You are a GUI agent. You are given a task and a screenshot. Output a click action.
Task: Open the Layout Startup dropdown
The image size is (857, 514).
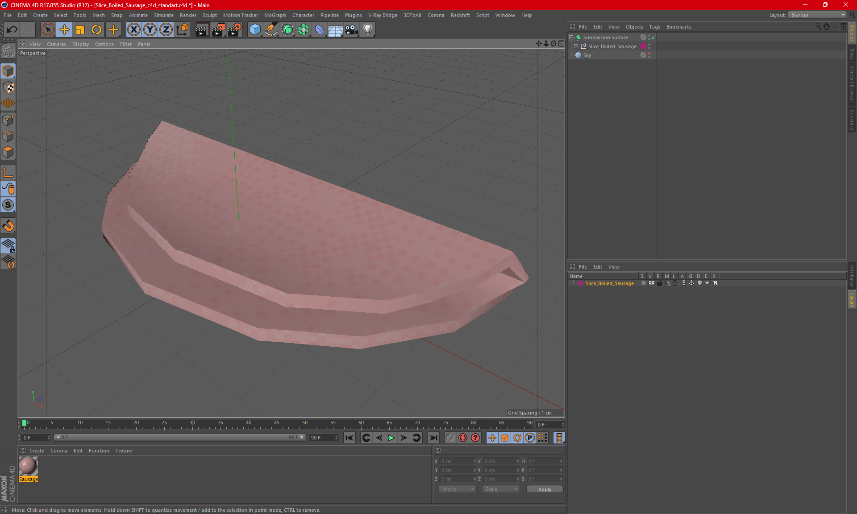pos(818,15)
